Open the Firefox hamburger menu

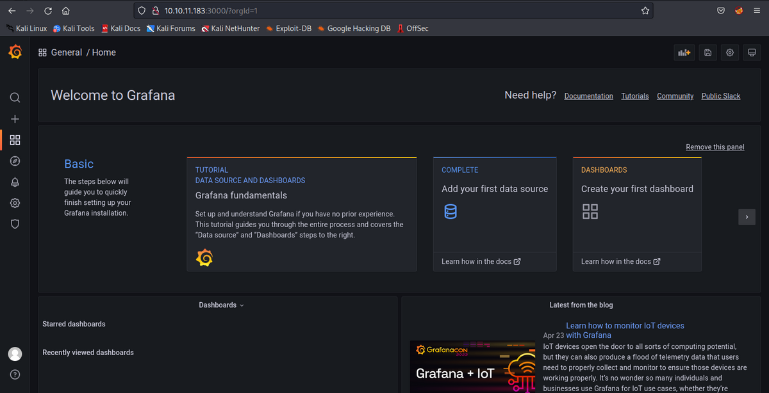pyautogui.click(x=757, y=11)
